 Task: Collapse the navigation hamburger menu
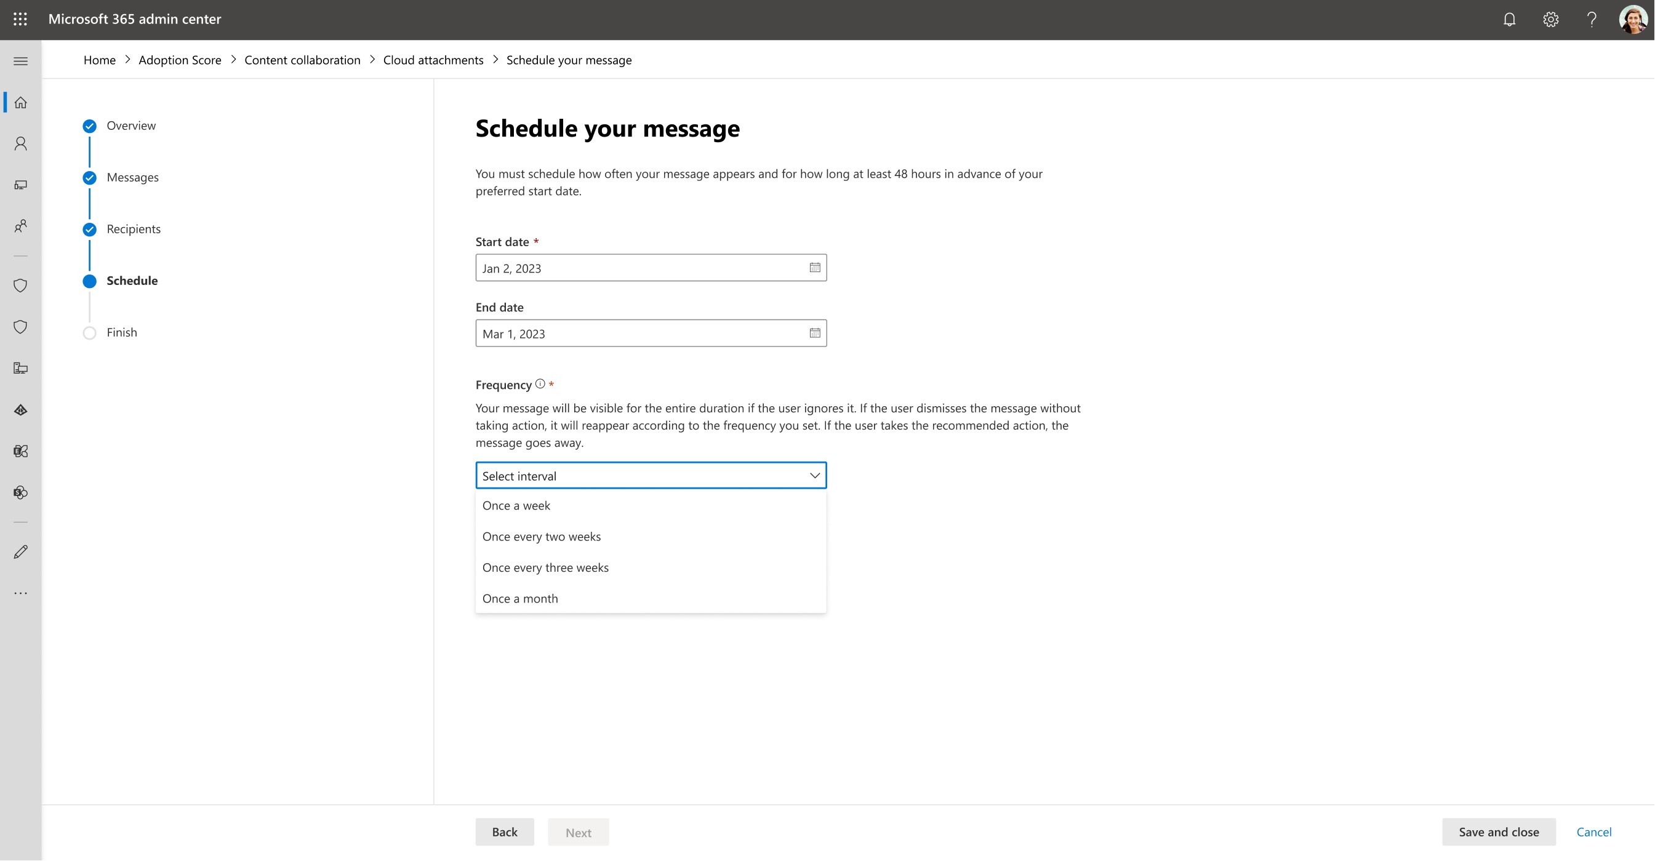(x=20, y=61)
